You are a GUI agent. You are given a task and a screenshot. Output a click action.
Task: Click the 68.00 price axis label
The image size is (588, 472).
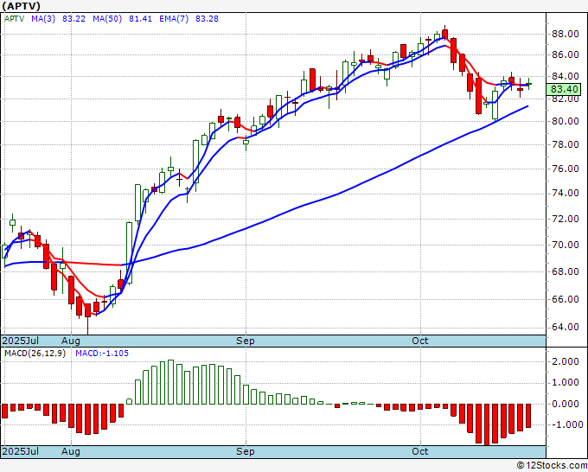tap(565, 271)
